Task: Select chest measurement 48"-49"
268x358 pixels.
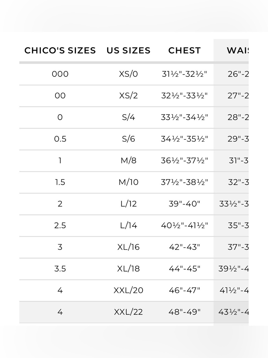Action: coord(184,312)
